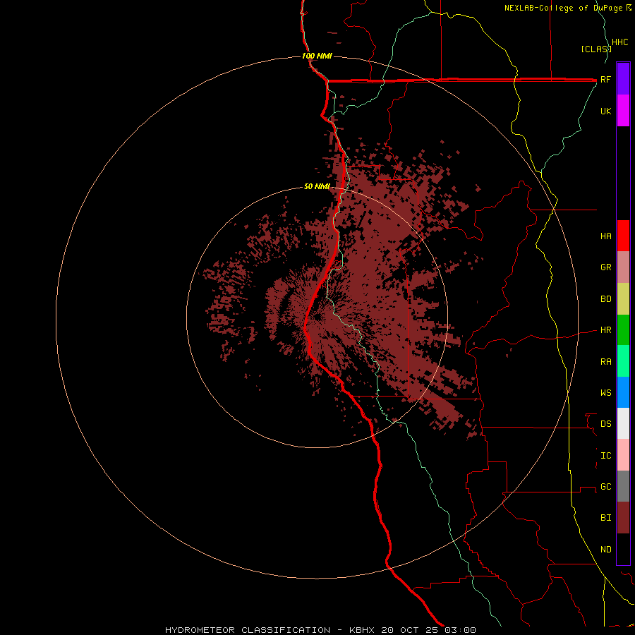Click the "50 NMI" range ring label
635x635 pixels.
pyautogui.click(x=317, y=186)
